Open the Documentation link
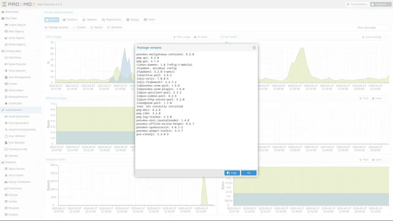The height and width of the screenshot is (221, 393). tap(357, 4)
